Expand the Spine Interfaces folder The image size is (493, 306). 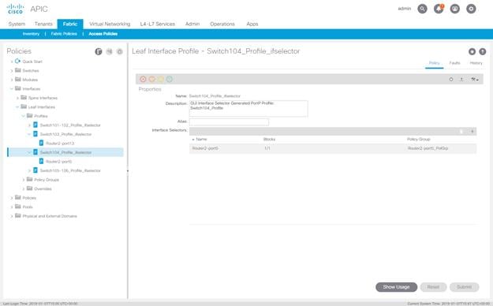(x=17, y=98)
